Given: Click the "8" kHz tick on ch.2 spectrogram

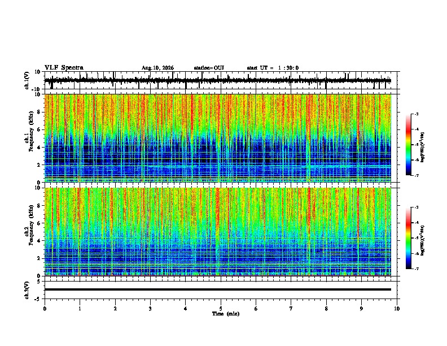Looking at the screenshot, I should click(39, 206).
